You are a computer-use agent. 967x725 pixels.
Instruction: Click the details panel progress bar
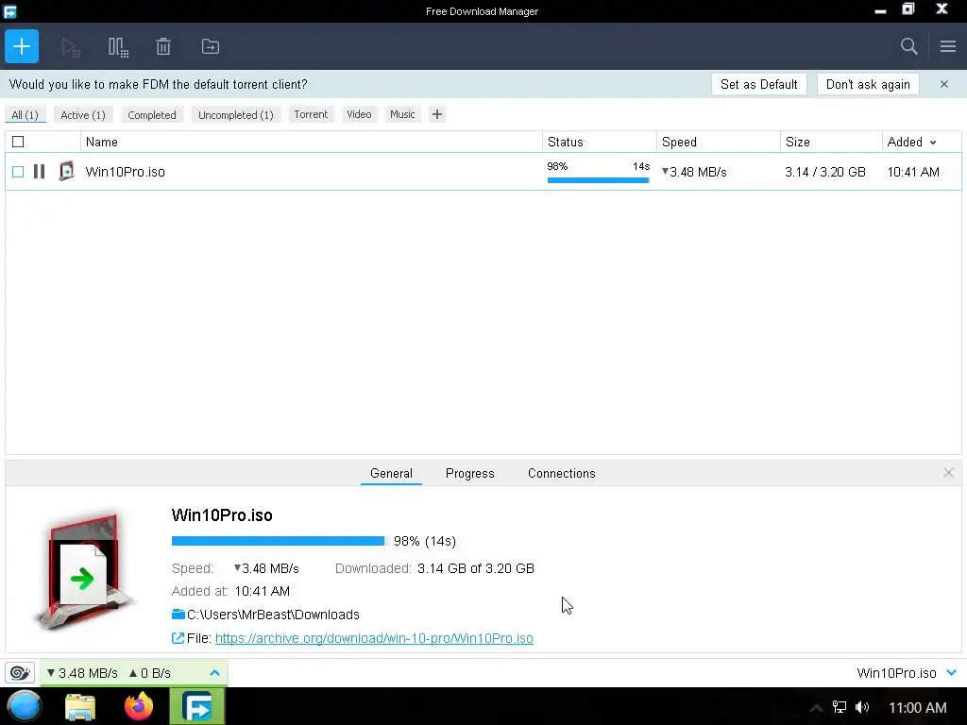click(x=279, y=541)
